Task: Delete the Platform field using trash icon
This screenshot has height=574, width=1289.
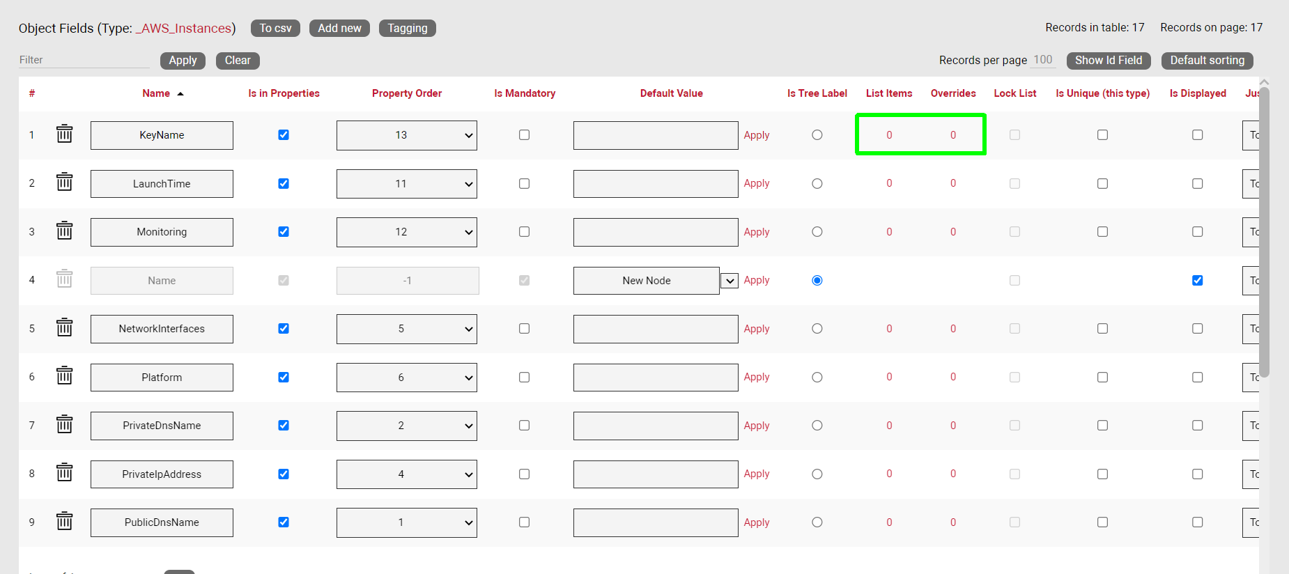Action: click(x=64, y=376)
